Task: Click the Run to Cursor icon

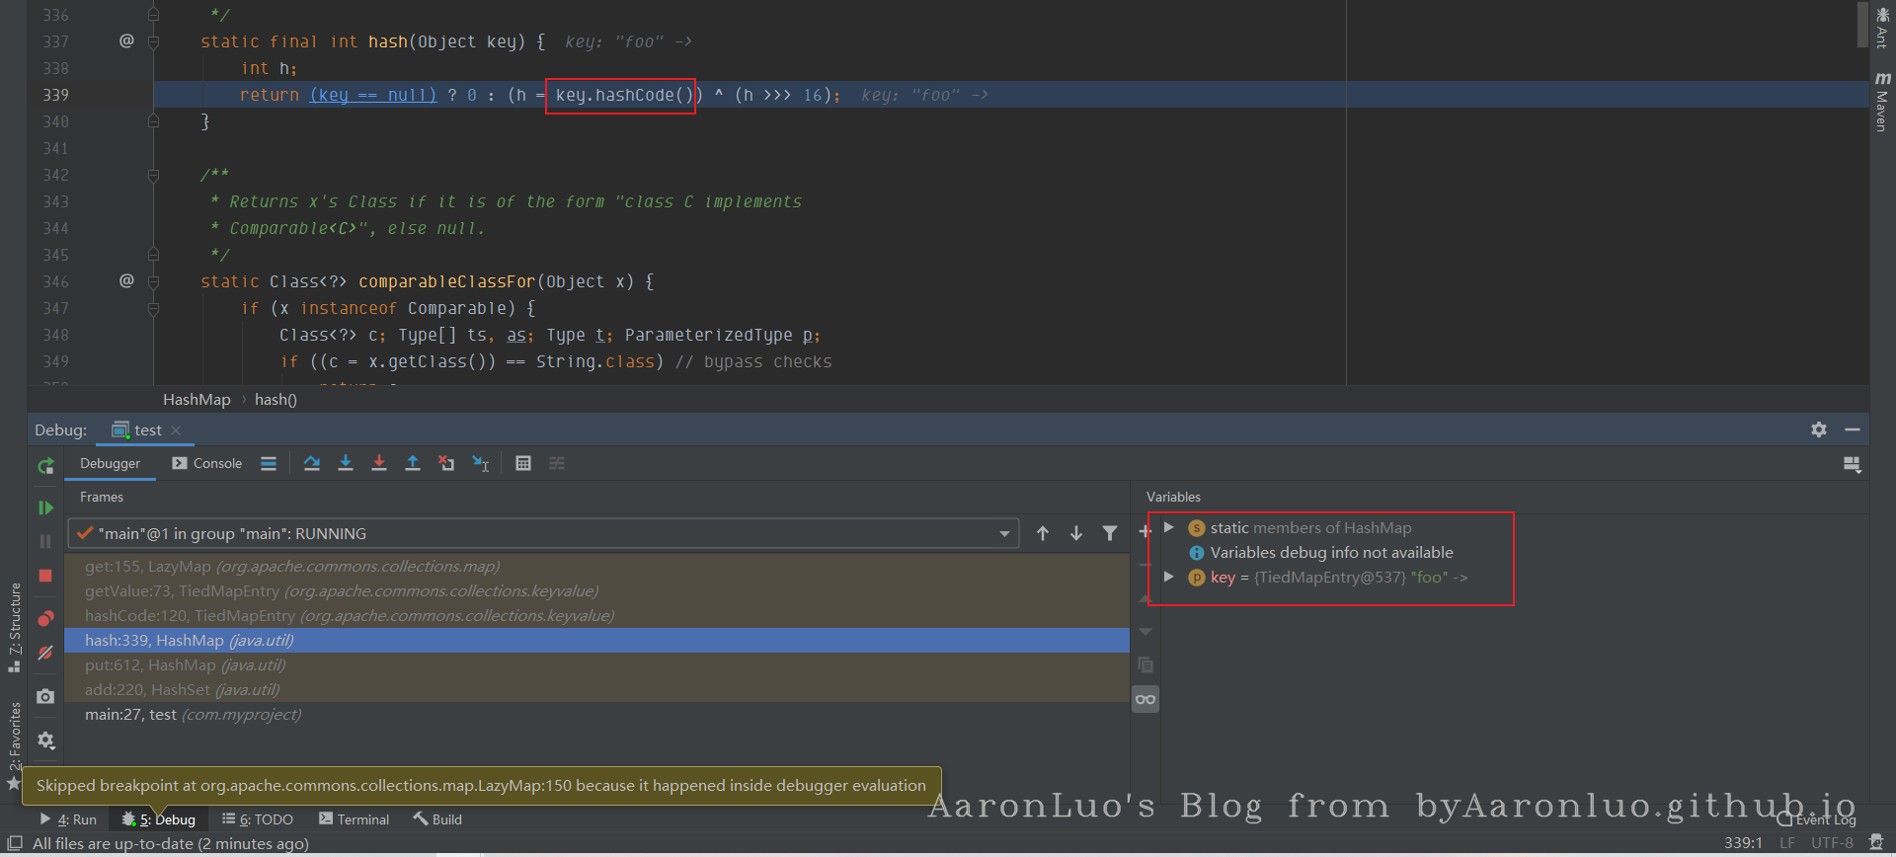Action: coord(480,463)
